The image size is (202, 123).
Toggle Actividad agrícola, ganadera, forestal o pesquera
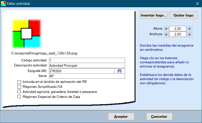click(x=19, y=91)
